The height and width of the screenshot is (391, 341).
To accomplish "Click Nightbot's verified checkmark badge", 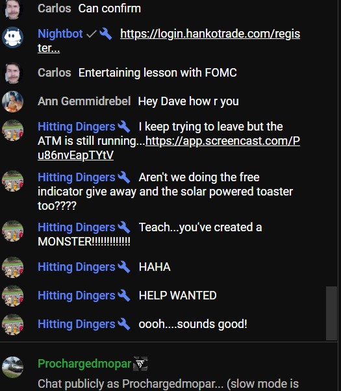I will click(x=92, y=34).
